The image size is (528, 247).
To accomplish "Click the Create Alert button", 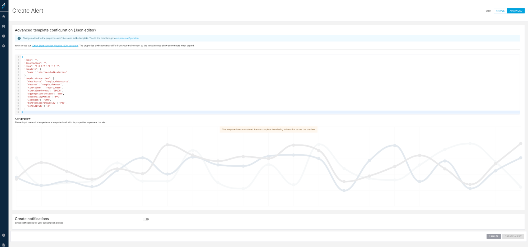I will point(513,236).
